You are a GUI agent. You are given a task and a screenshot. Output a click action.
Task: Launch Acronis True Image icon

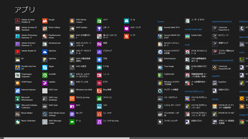160,67
